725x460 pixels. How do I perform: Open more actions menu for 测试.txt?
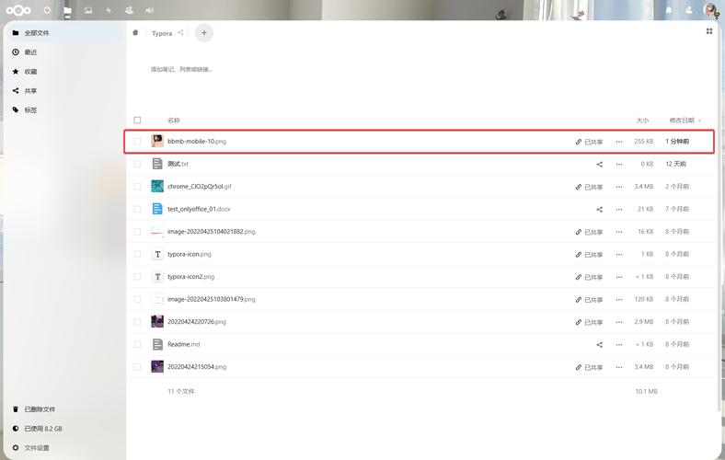tap(619, 164)
